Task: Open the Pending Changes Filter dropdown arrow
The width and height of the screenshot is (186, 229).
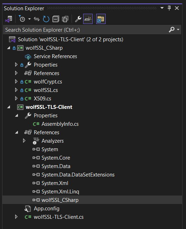Action: pyautogui.click(x=29, y=19)
